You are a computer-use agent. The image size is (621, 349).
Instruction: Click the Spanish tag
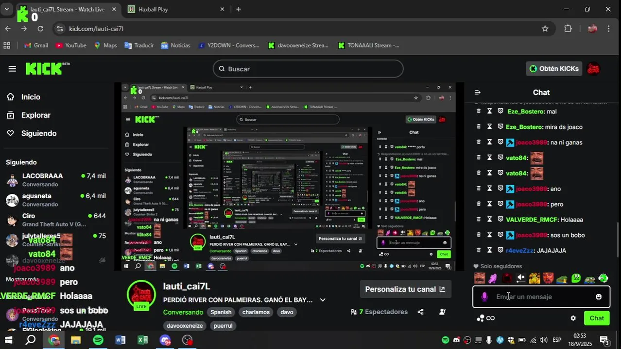(x=221, y=312)
